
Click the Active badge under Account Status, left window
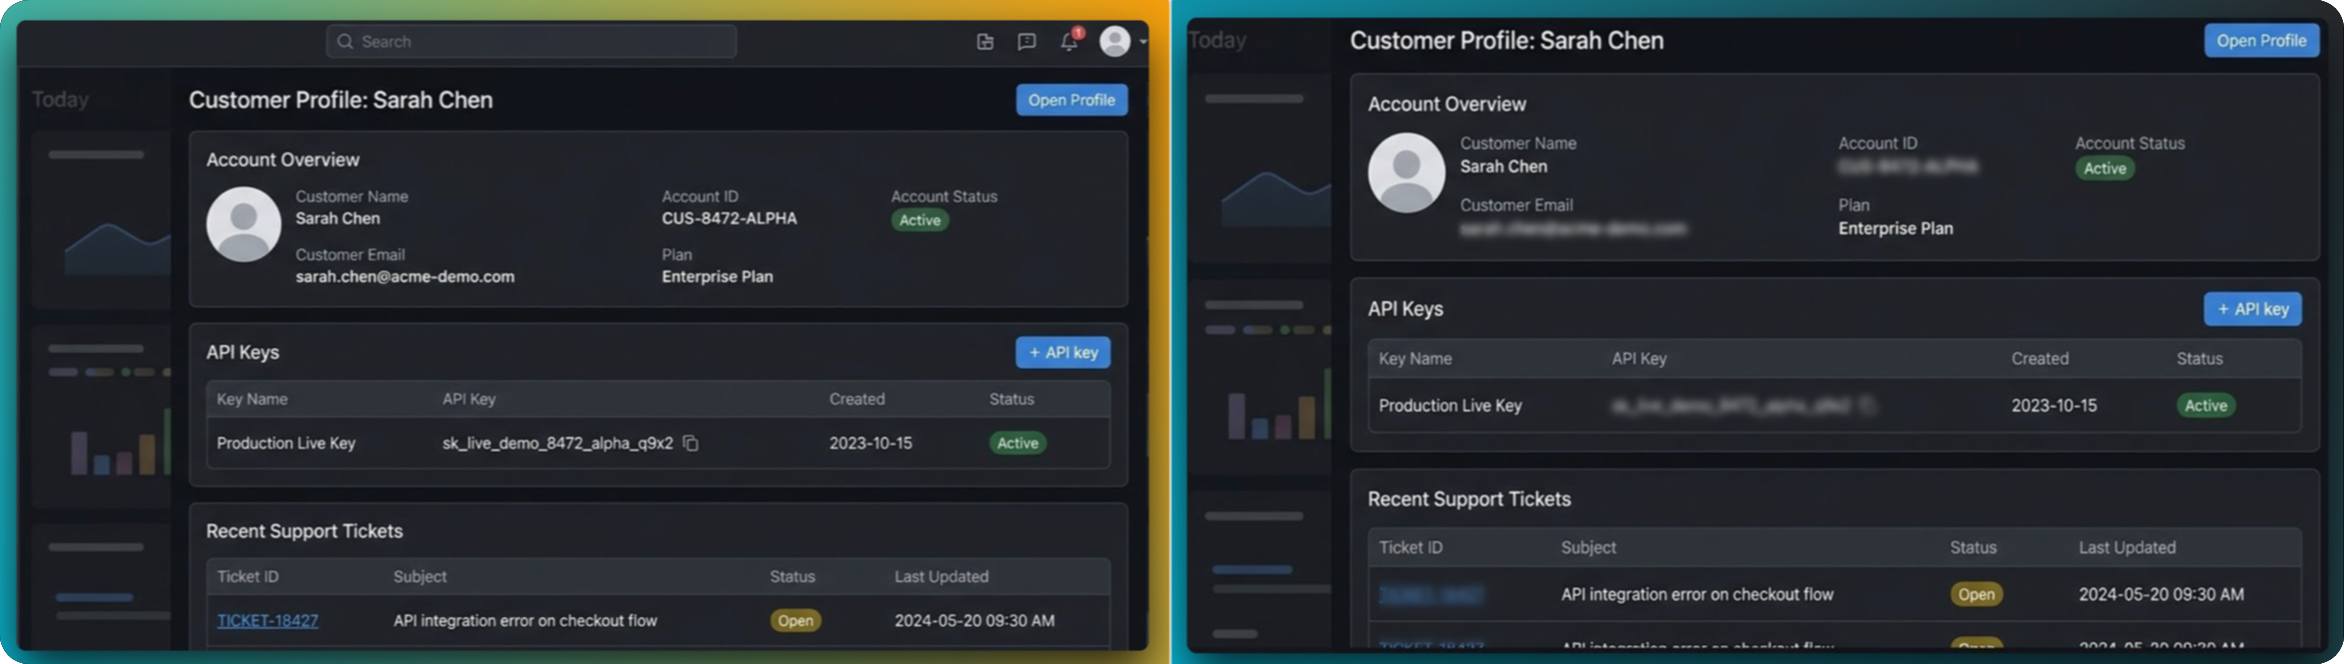point(919,220)
